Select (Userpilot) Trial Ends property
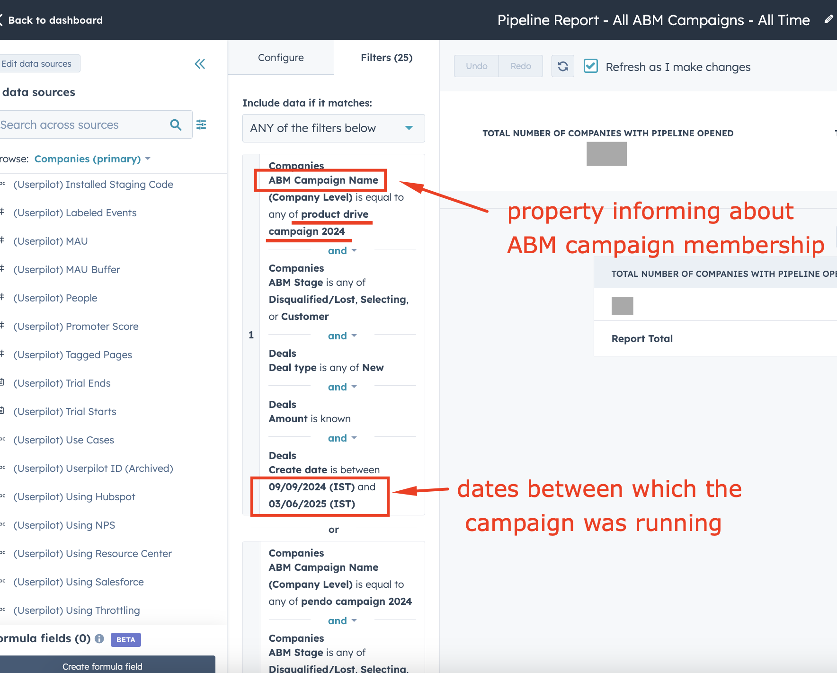 click(62, 383)
